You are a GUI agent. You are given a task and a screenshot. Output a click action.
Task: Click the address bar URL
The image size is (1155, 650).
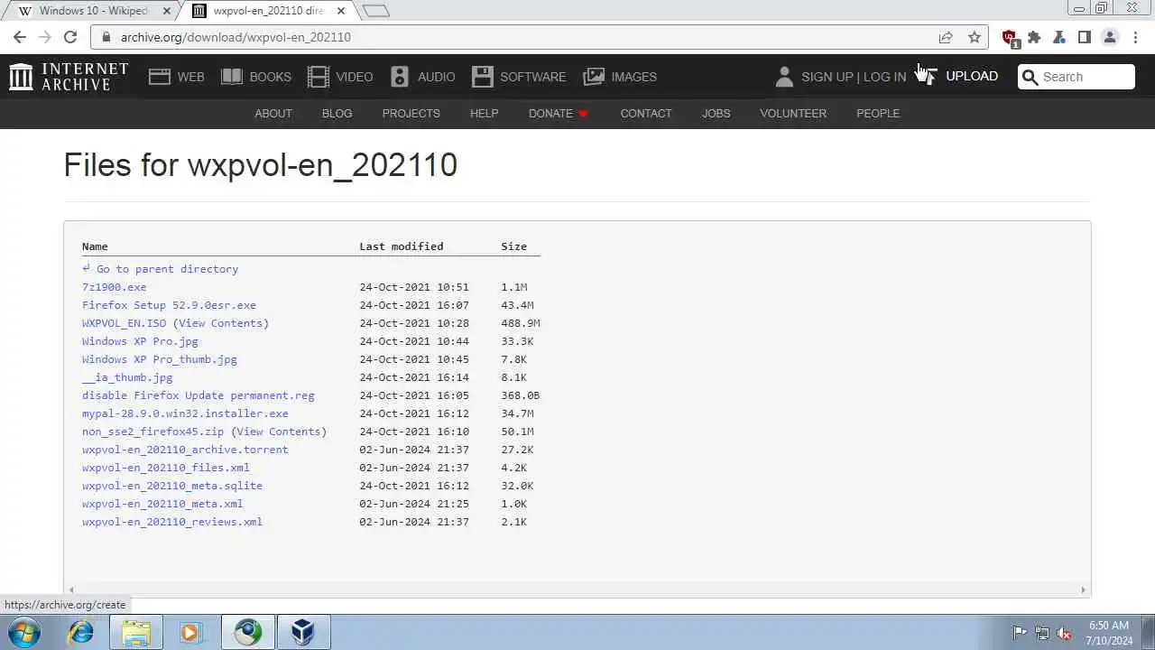point(236,37)
